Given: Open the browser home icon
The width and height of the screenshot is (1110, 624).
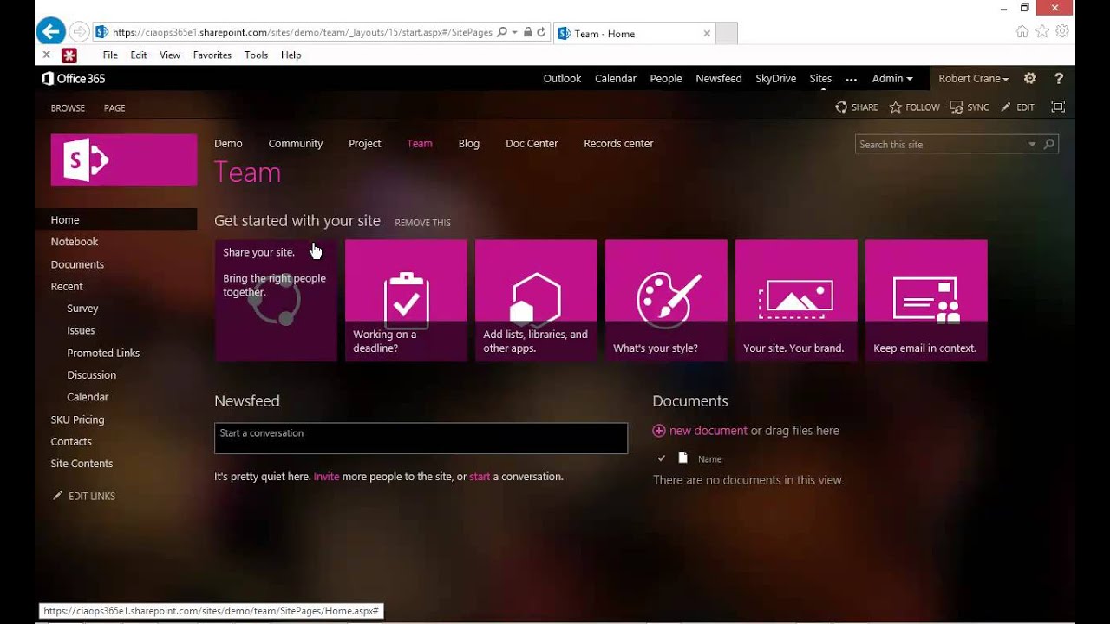Looking at the screenshot, I should [1022, 31].
